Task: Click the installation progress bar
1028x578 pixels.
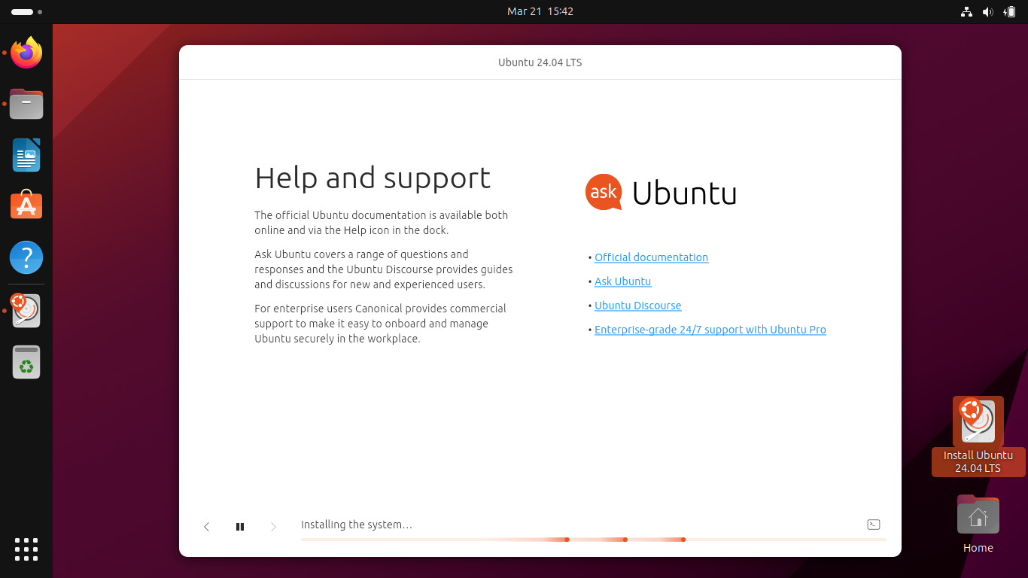Action: point(593,540)
